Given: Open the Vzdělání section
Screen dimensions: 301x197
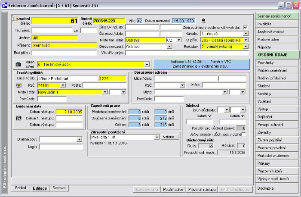Looking at the screenshot, I should (277, 101).
